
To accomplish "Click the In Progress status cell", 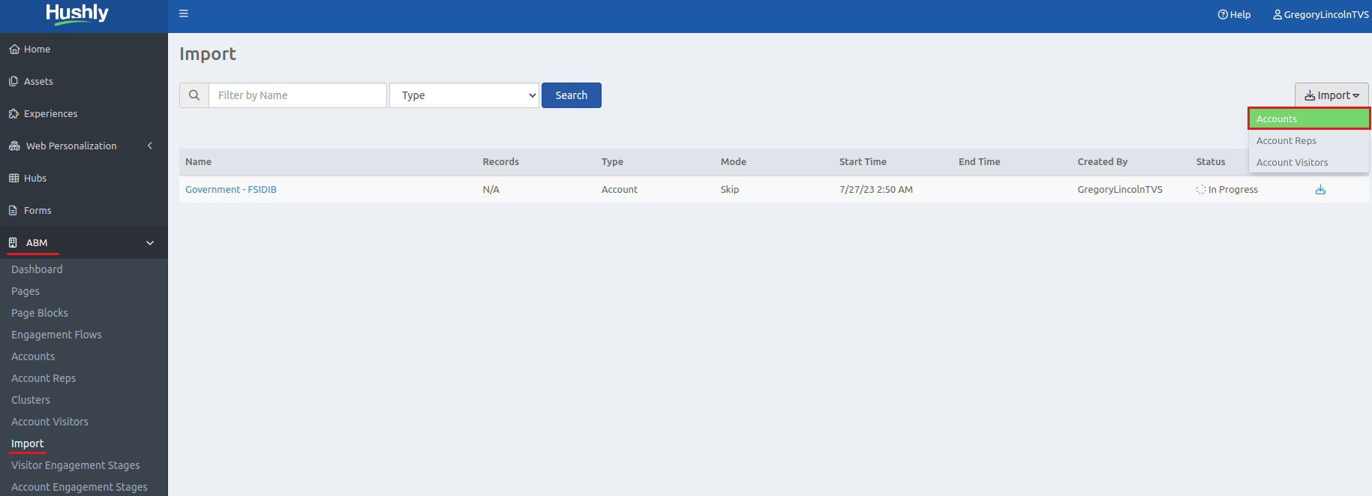I will pos(1227,189).
